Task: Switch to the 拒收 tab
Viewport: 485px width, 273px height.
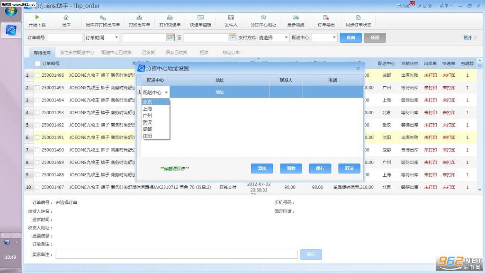Action: [204, 53]
